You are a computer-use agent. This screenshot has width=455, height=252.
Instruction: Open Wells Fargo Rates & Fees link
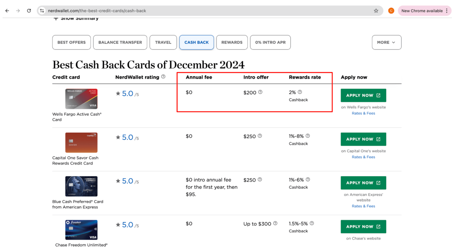click(x=363, y=113)
